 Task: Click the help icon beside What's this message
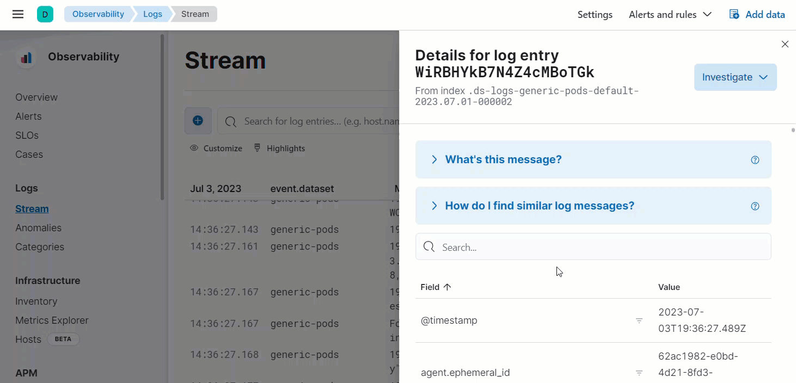[x=755, y=159]
